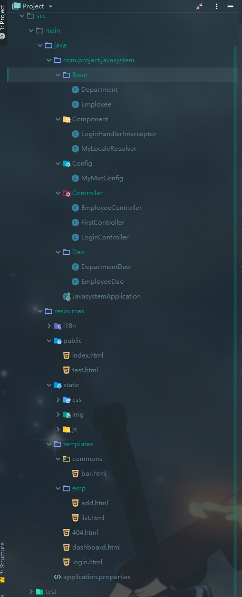The height and width of the screenshot is (597, 242).
Task: Select the com.project.javasystem label
Action: coord(99,60)
